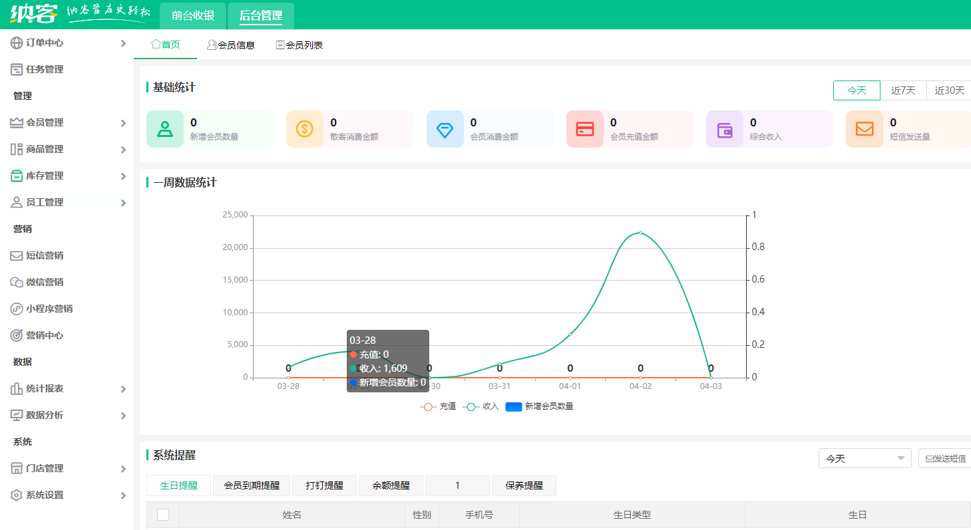
Task: Click the 散客消费金额 dollar icon
Action: pyautogui.click(x=305, y=128)
